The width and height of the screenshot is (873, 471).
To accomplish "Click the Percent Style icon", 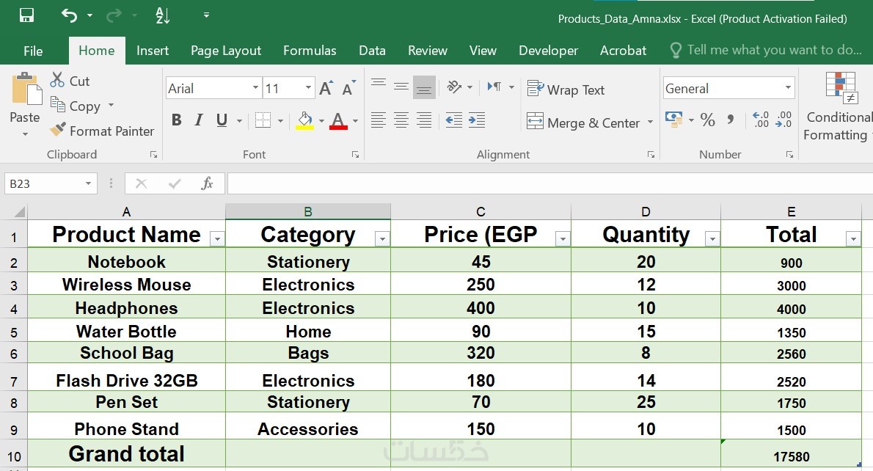I will point(708,120).
